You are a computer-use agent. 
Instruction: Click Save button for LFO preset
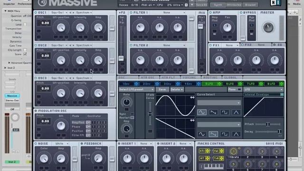(x=162, y=90)
